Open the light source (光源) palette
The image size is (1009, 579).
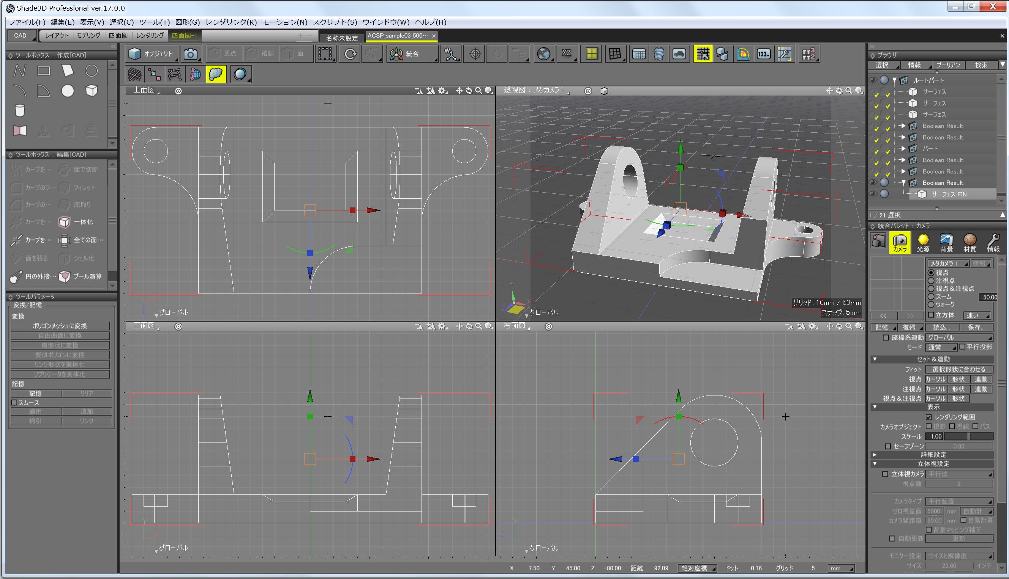coord(922,243)
